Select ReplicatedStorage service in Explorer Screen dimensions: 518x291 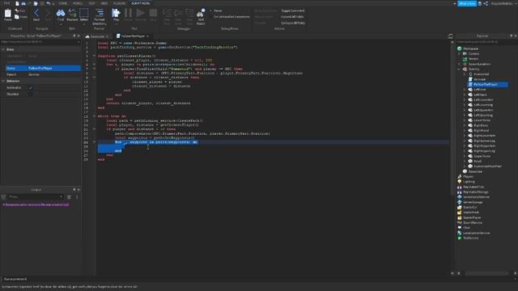[475, 192]
